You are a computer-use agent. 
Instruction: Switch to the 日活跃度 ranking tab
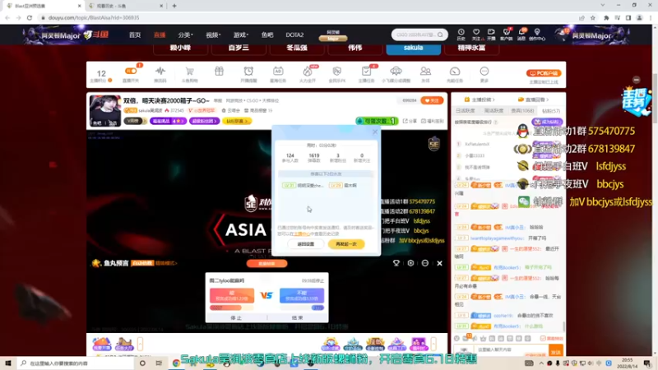465,111
